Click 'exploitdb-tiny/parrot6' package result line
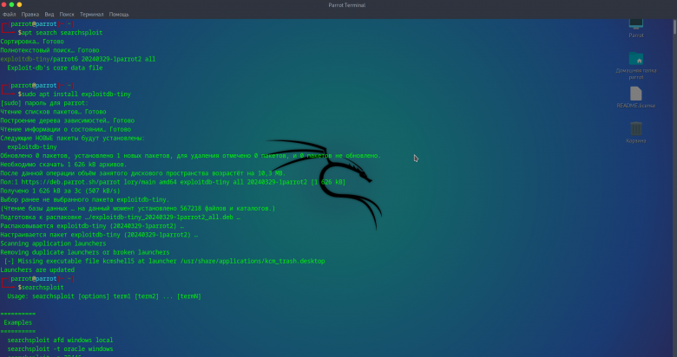 coord(78,59)
